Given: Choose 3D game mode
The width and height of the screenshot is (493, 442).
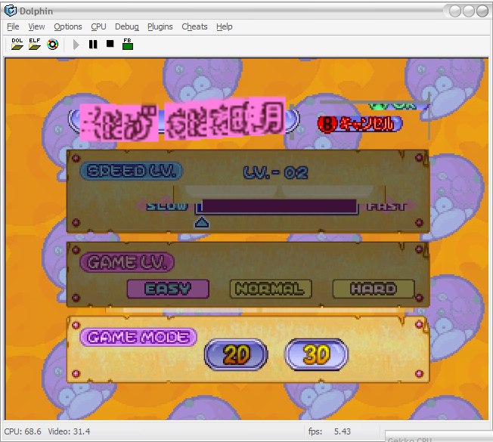Looking at the screenshot, I should tap(316, 354).
